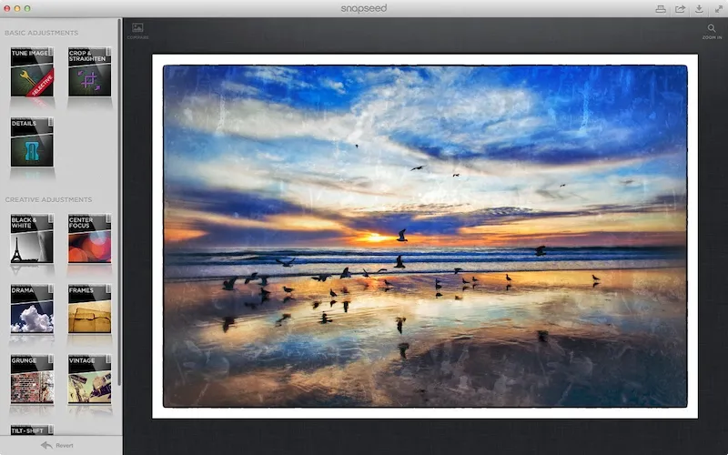Image resolution: width=728 pixels, height=455 pixels.
Task: Click the save download icon
Action: coord(699,8)
